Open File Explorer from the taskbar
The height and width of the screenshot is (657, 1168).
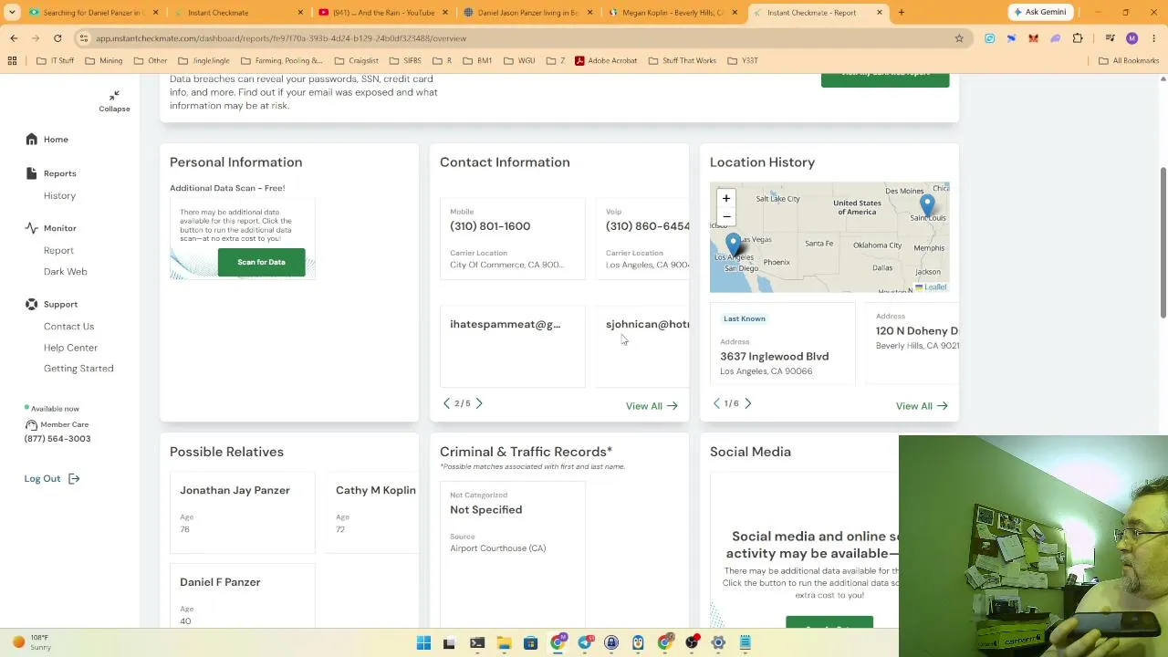(504, 643)
